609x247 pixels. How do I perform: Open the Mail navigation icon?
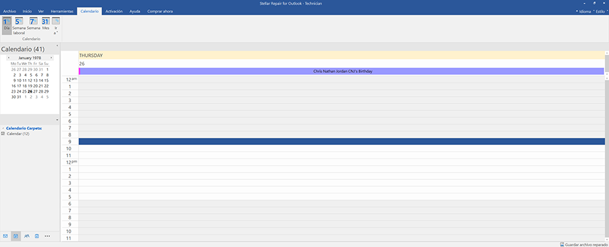click(5, 235)
